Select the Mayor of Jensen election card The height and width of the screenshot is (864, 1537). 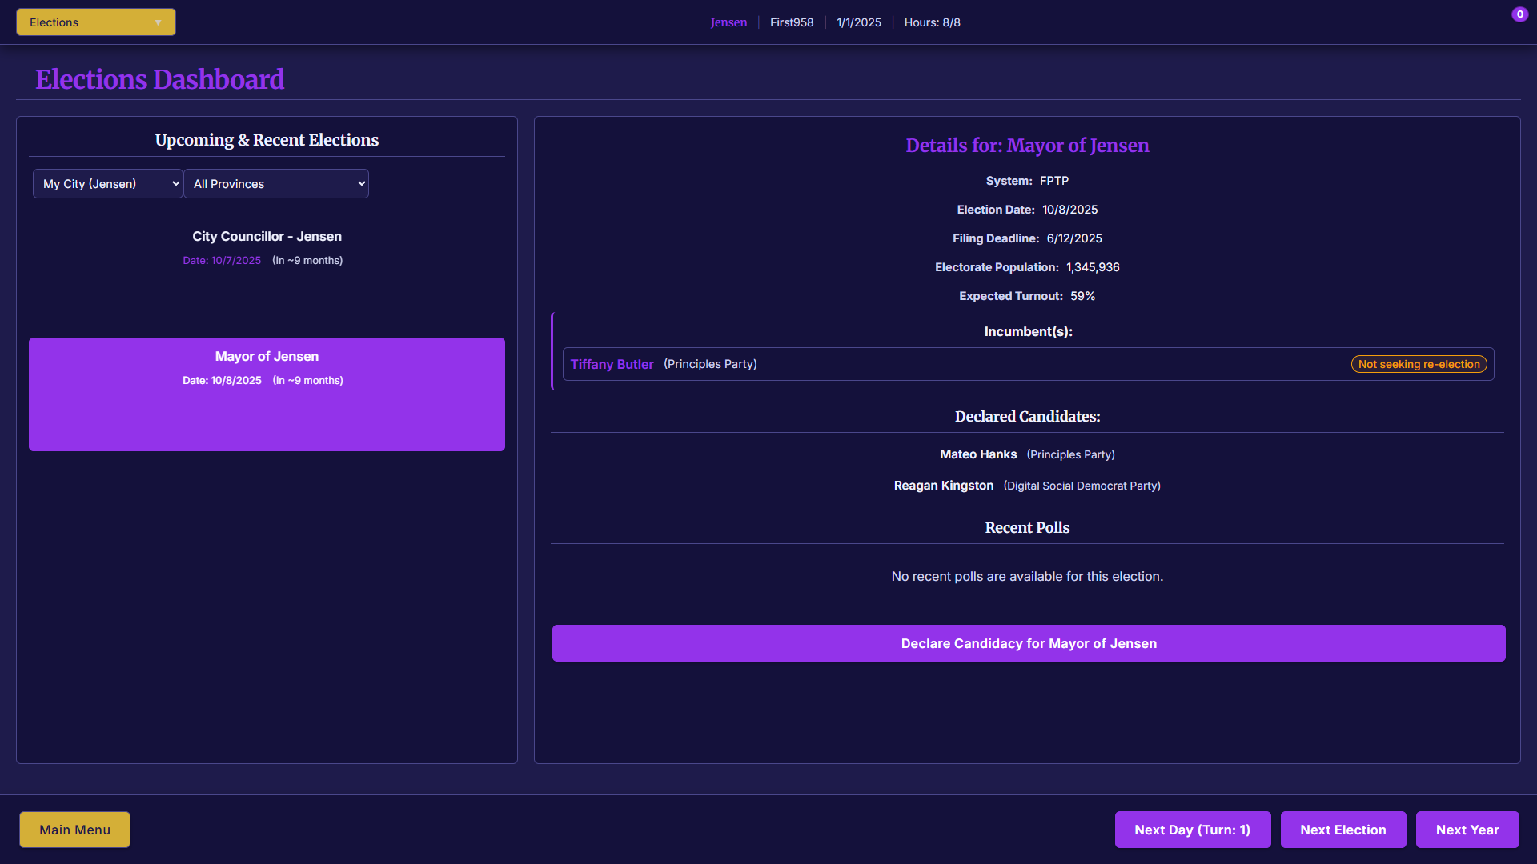(x=267, y=394)
